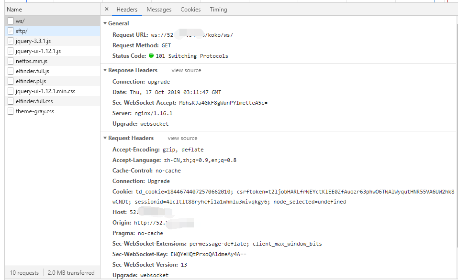Click the Sec-WebSocket-Version 13 value
The height and width of the screenshot is (280, 458).
click(x=184, y=265)
